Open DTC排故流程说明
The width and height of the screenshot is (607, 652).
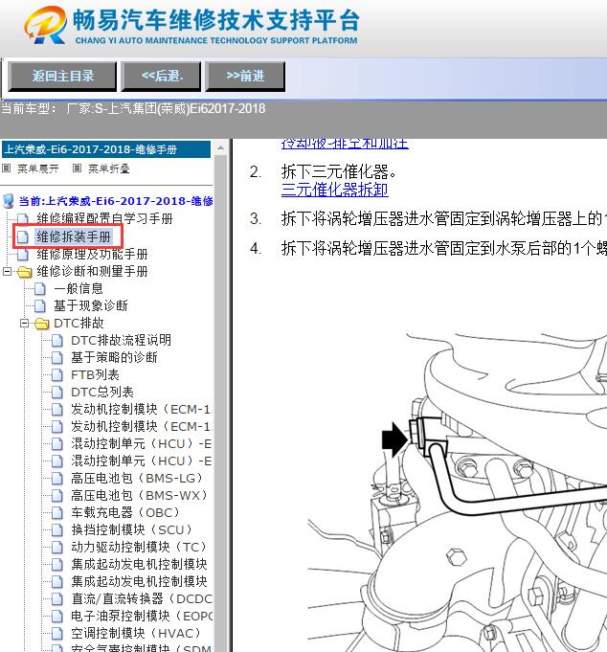(x=121, y=340)
